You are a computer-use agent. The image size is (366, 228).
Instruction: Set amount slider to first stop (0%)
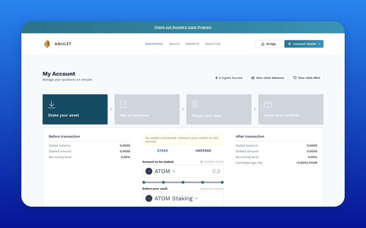click(x=144, y=182)
